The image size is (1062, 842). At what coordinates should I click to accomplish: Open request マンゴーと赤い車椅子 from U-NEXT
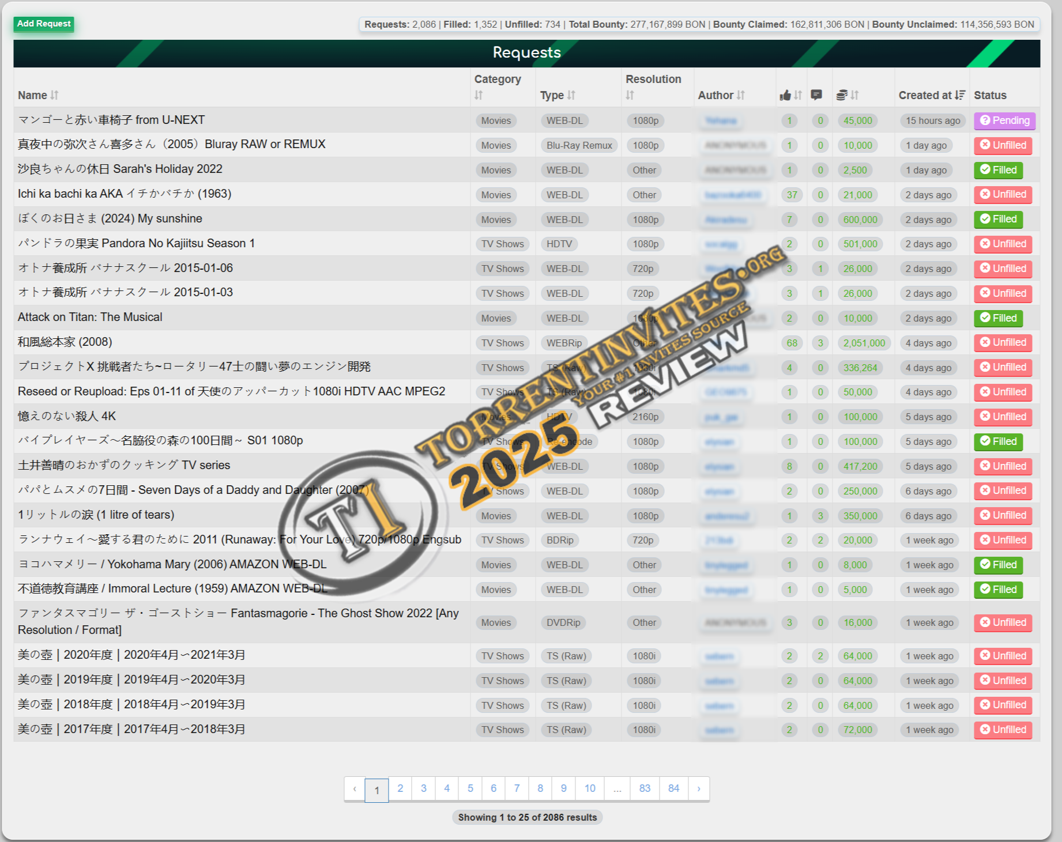[111, 120]
